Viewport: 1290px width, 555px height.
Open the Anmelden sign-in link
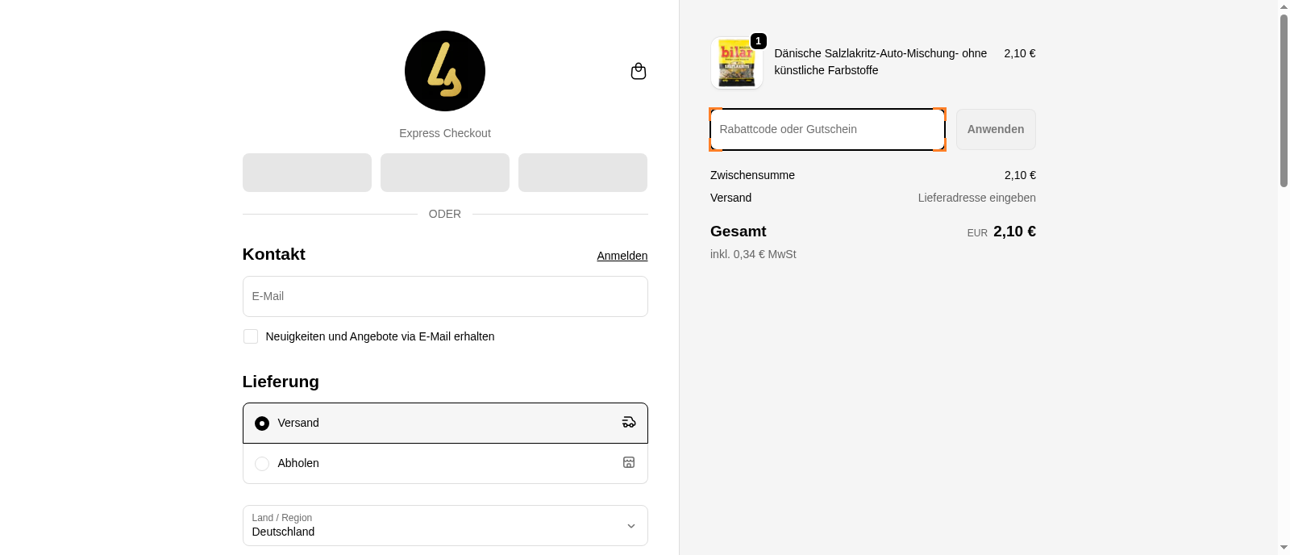[x=622, y=256]
